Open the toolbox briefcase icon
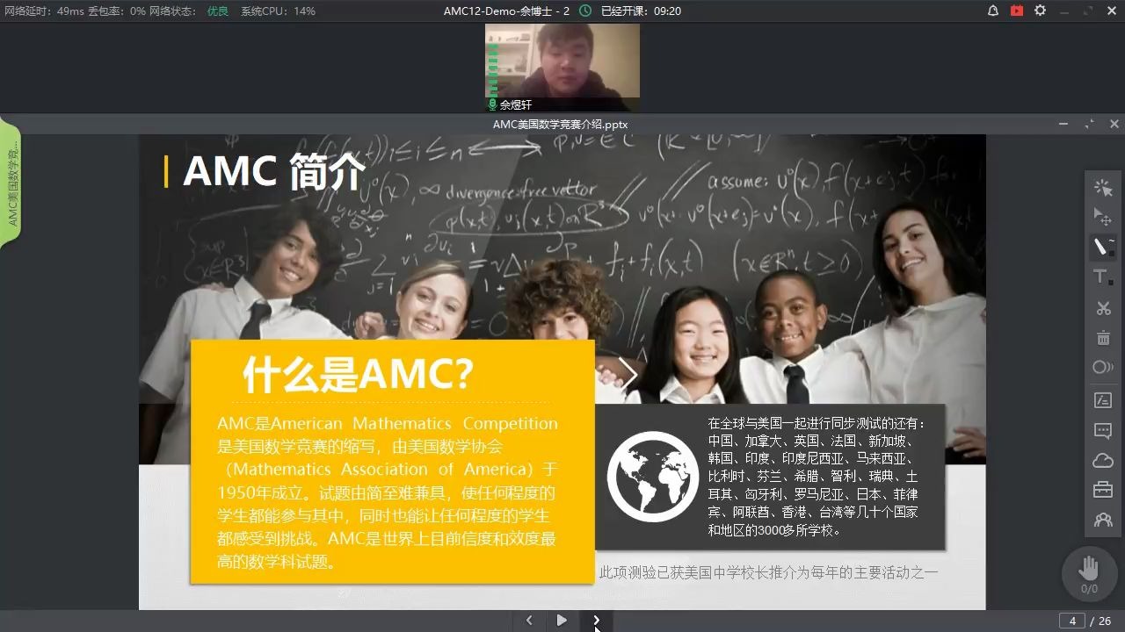 point(1102,490)
